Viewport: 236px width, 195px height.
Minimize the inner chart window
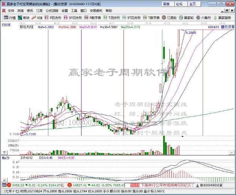(223, 11)
